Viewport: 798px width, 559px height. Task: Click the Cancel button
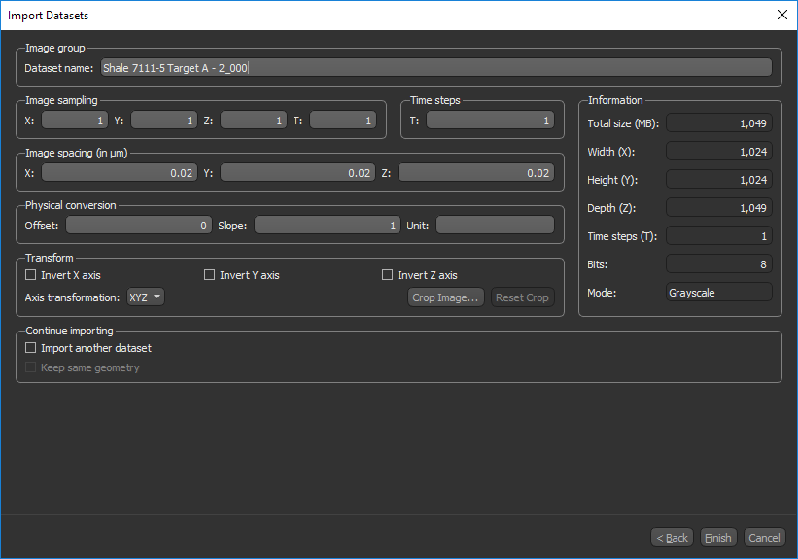pos(764,538)
